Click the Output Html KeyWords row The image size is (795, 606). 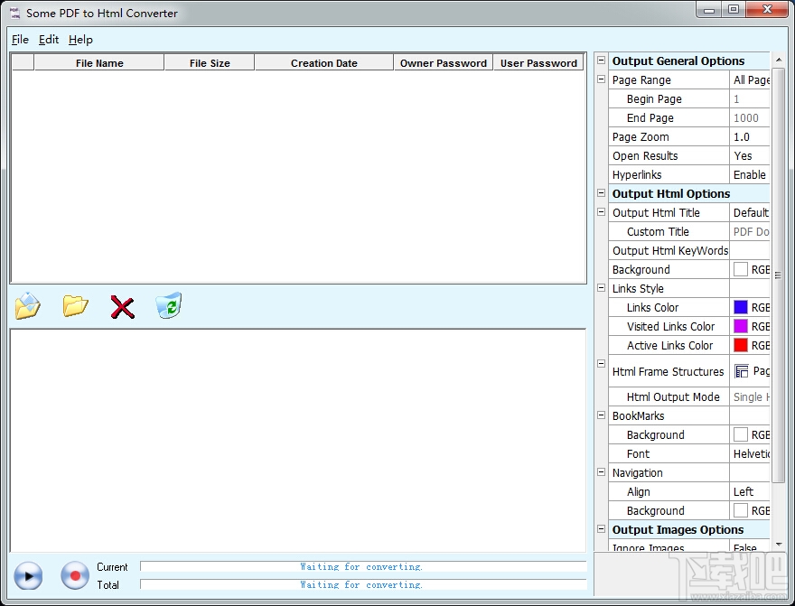click(x=689, y=250)
